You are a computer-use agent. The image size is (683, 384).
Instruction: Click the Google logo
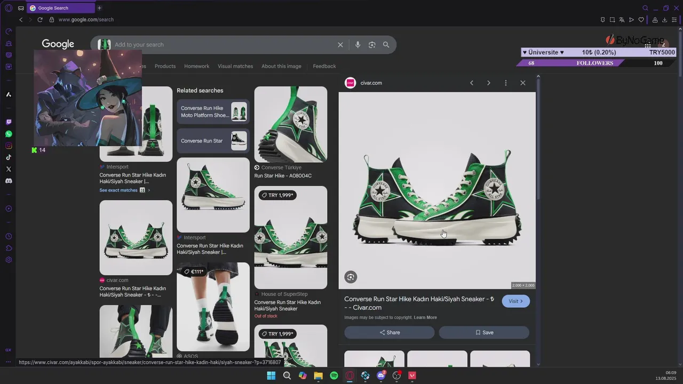58,44
